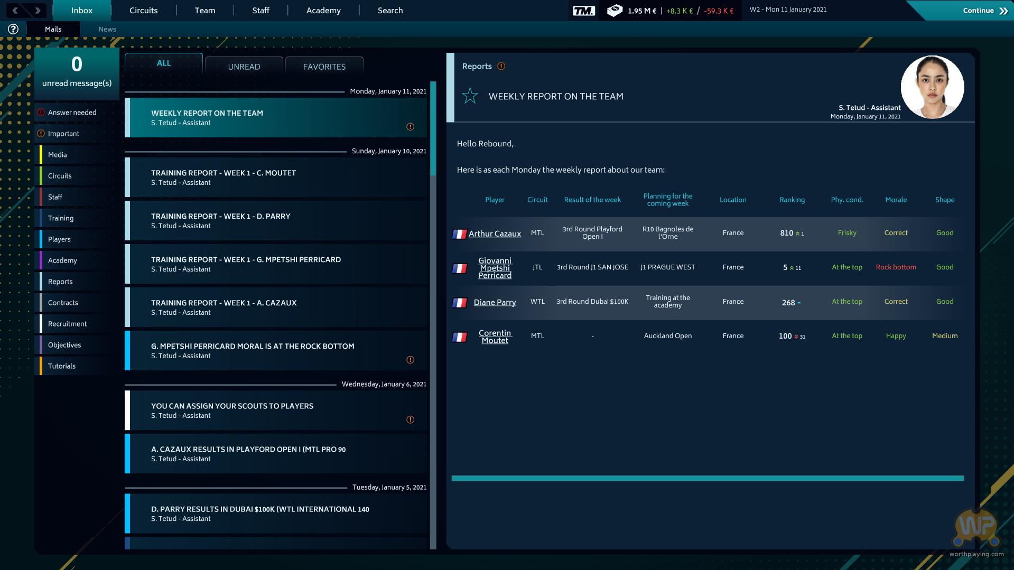Click Answer needed filter icon
This screenshot has height=570, width=1014.
41,113
